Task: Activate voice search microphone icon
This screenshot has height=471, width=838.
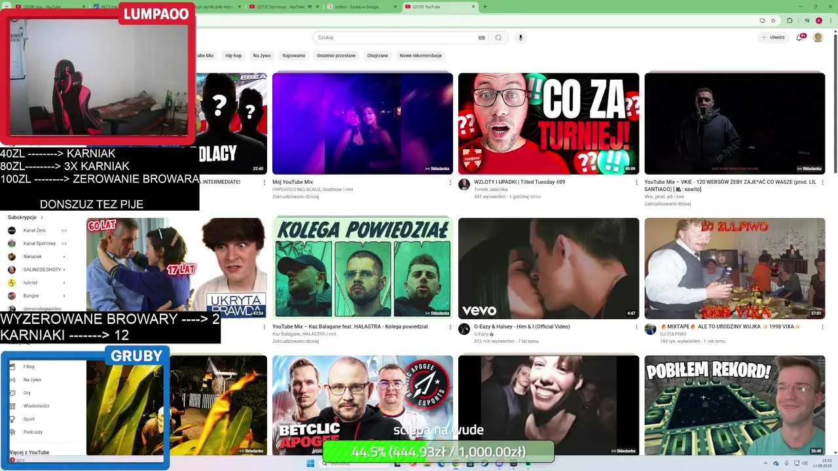Action: click(x=520, y=37)
